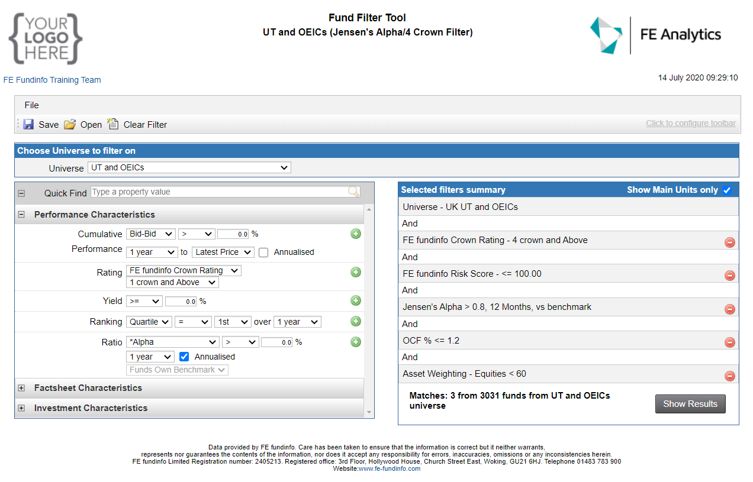Open the File menu

(31, 105)
